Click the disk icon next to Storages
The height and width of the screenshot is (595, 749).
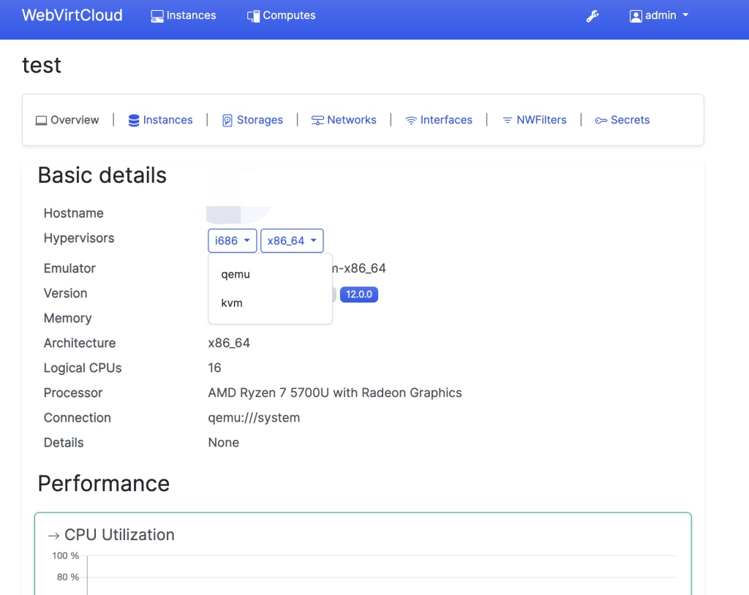click(227, 121)
